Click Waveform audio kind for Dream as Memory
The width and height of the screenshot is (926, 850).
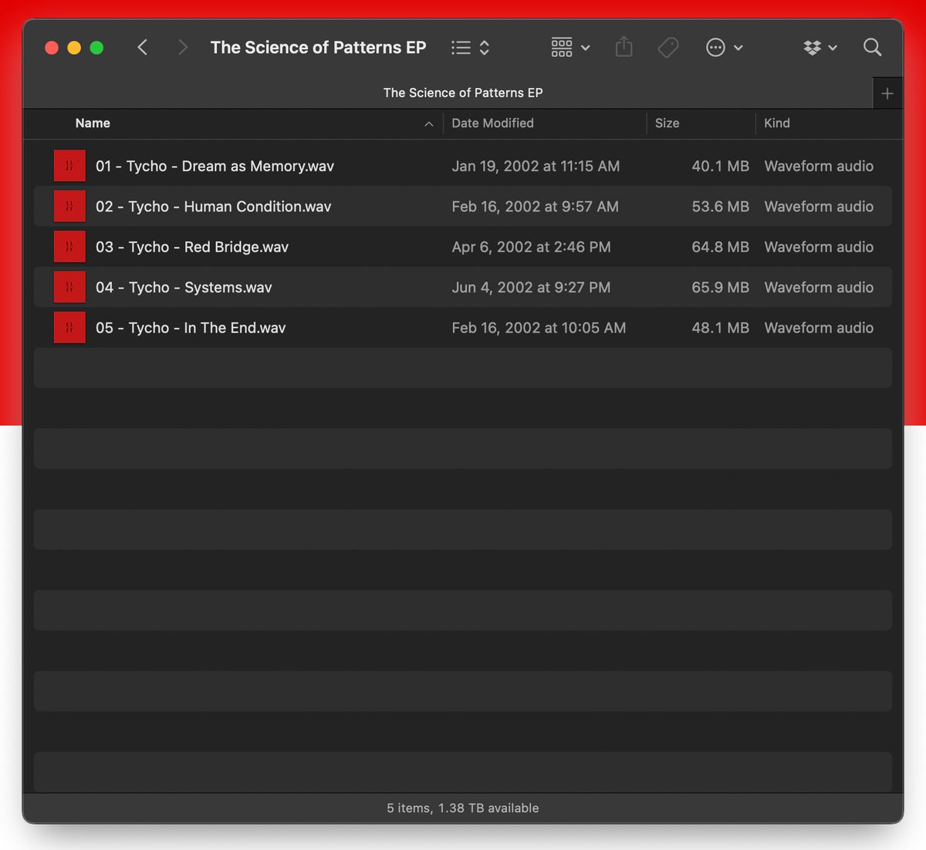point(819,166)
